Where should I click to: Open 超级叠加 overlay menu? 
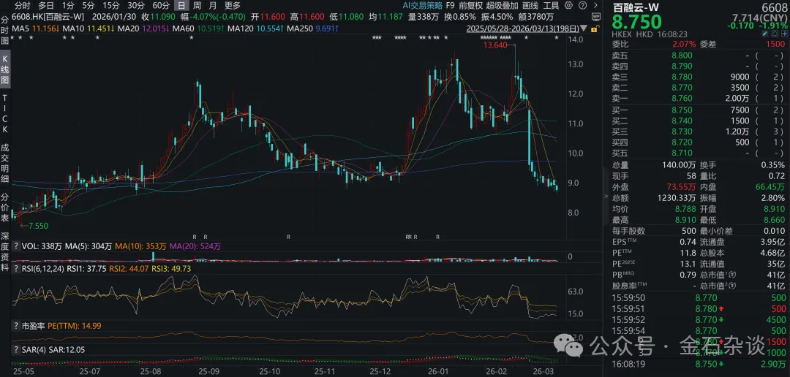(502, 6)
